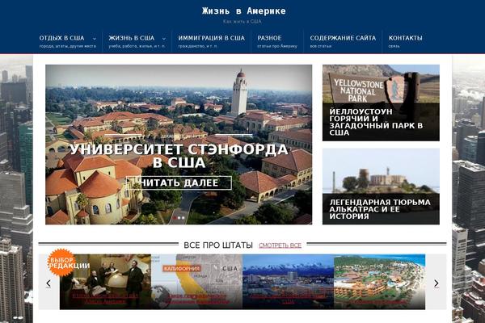Select the first red slider dot
485x323 pixels.
click(175, 218)
